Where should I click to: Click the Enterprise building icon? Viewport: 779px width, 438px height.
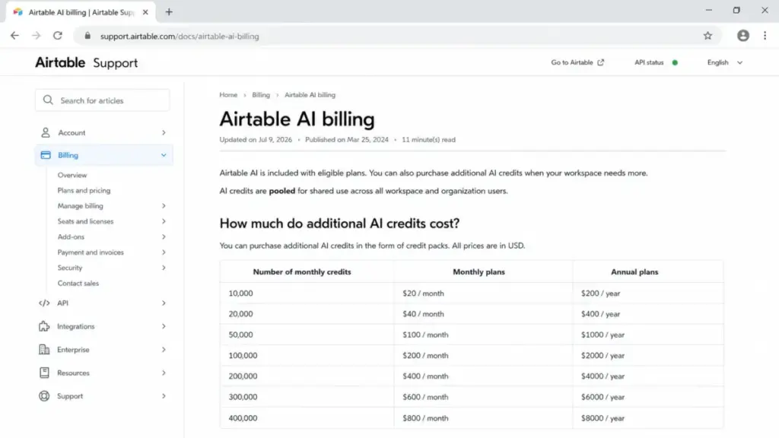44,350
